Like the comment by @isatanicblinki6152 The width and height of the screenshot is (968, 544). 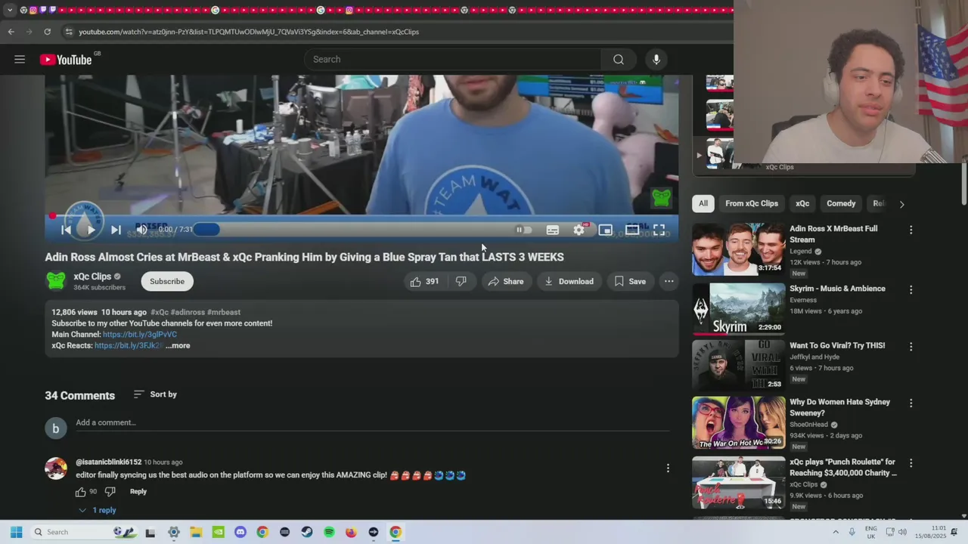[80, 492]
